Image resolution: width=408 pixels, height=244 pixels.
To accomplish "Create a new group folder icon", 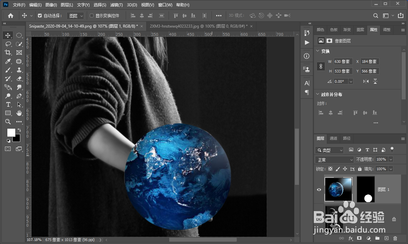I will 377,238.
